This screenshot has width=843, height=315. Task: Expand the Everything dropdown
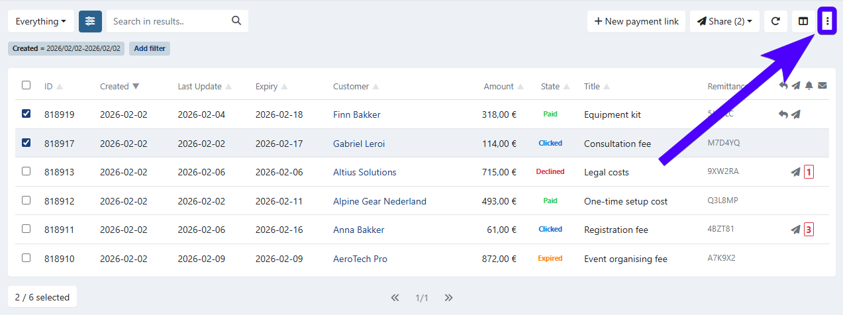pyautogui.click(x=40, y=21)
